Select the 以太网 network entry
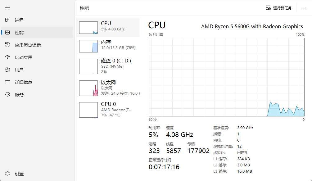312x181 pixels. pyautogui.click(x=88, y=88)
